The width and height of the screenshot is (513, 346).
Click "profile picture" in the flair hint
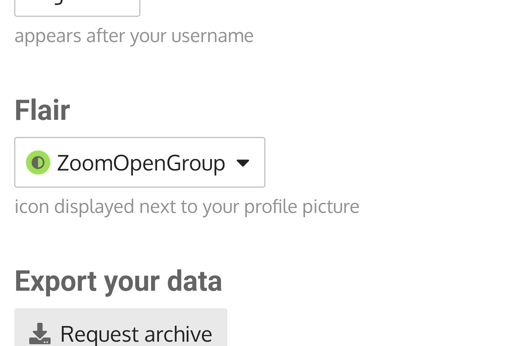pyautogui.click(x=301, y=207)
